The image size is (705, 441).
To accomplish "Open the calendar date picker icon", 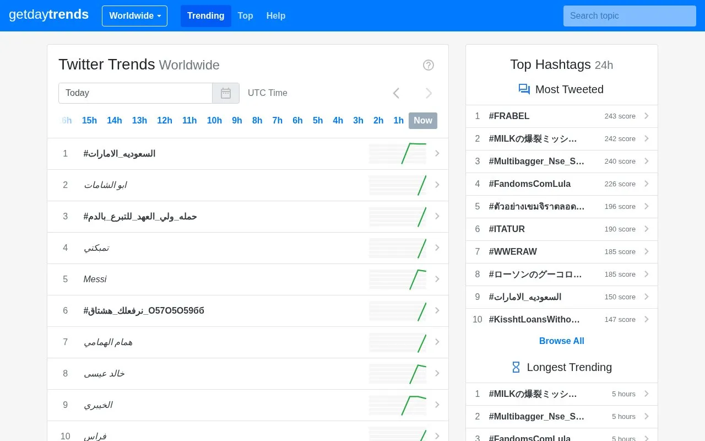I will coord(226,93).
